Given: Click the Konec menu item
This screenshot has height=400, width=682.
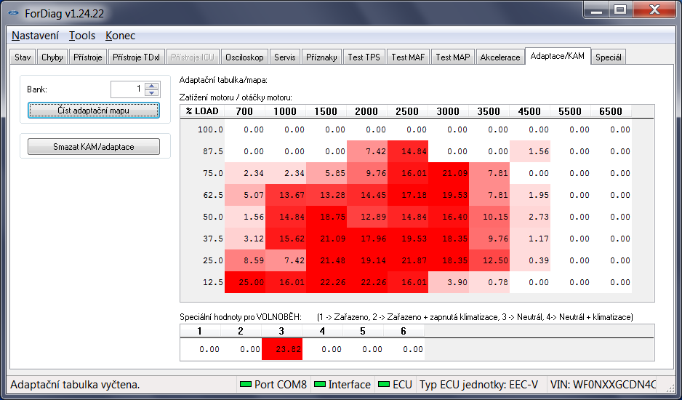Looking at the screenshot, I should [120, 36].
